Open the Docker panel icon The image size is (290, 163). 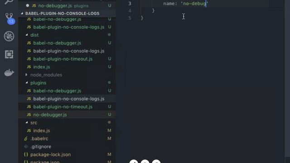(9, 72)
